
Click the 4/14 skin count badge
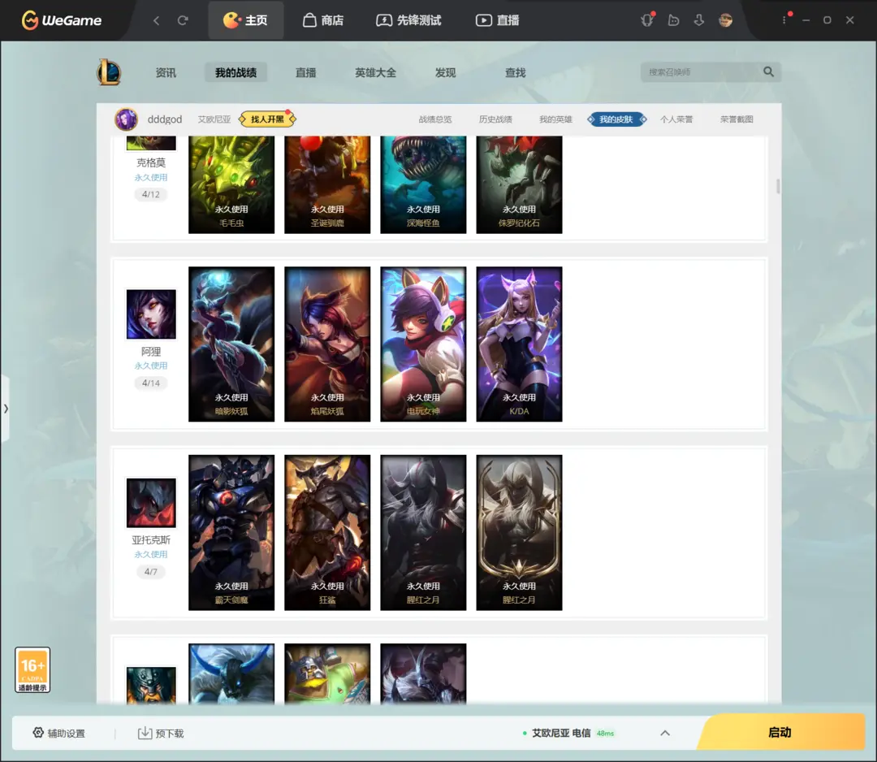(x=151, y=383)
